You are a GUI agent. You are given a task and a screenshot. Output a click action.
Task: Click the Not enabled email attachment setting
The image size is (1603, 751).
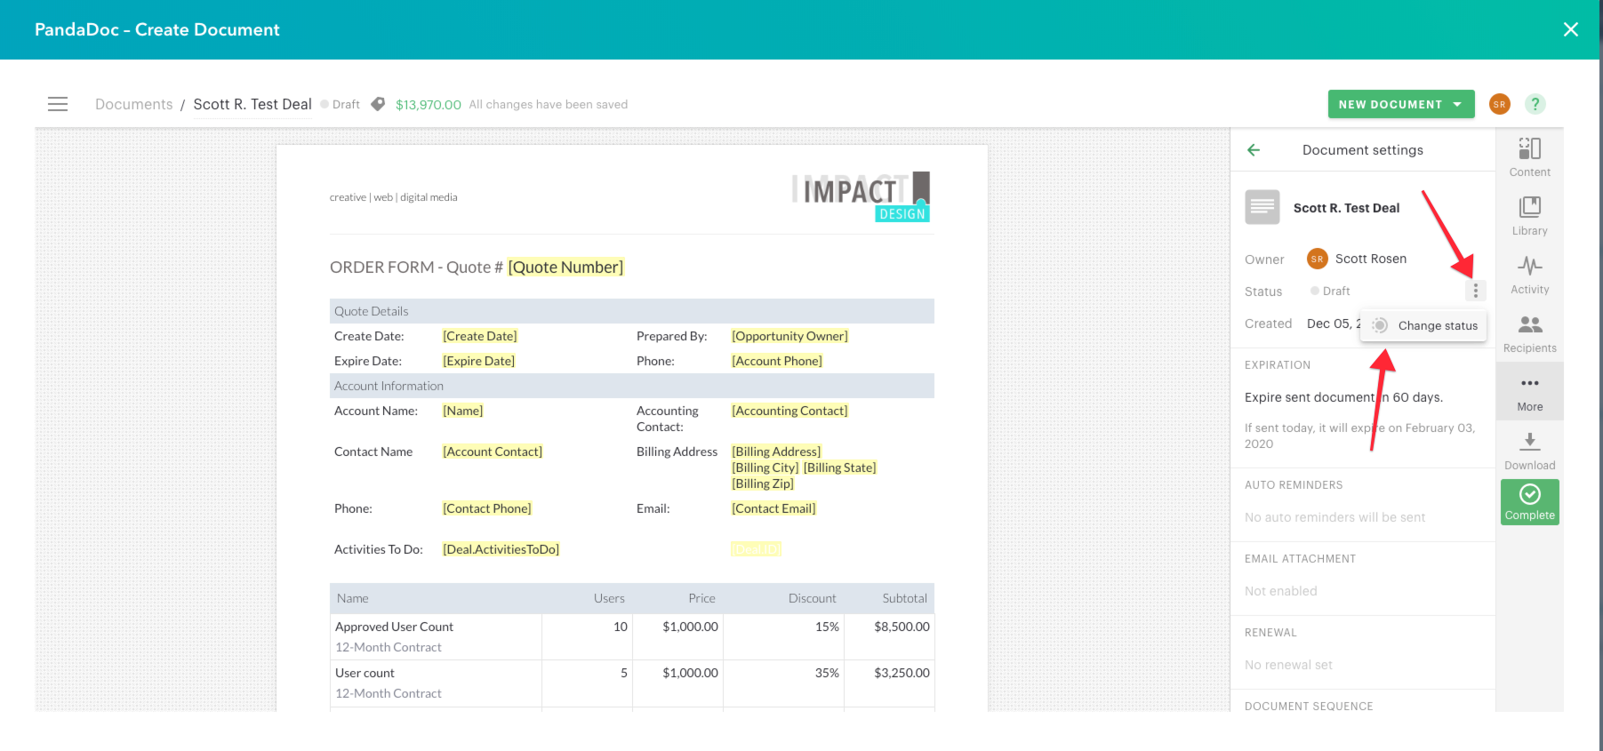(1281, 591)
